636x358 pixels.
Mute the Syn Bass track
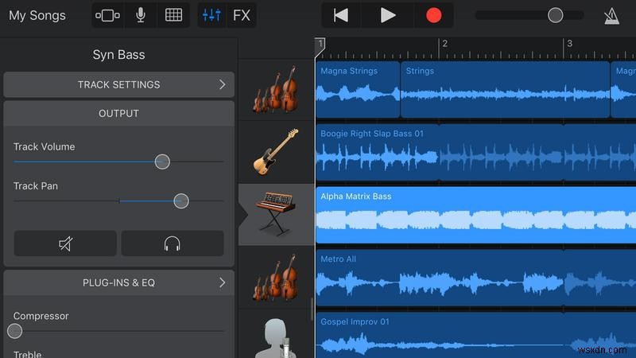click(x=65, y=243)
